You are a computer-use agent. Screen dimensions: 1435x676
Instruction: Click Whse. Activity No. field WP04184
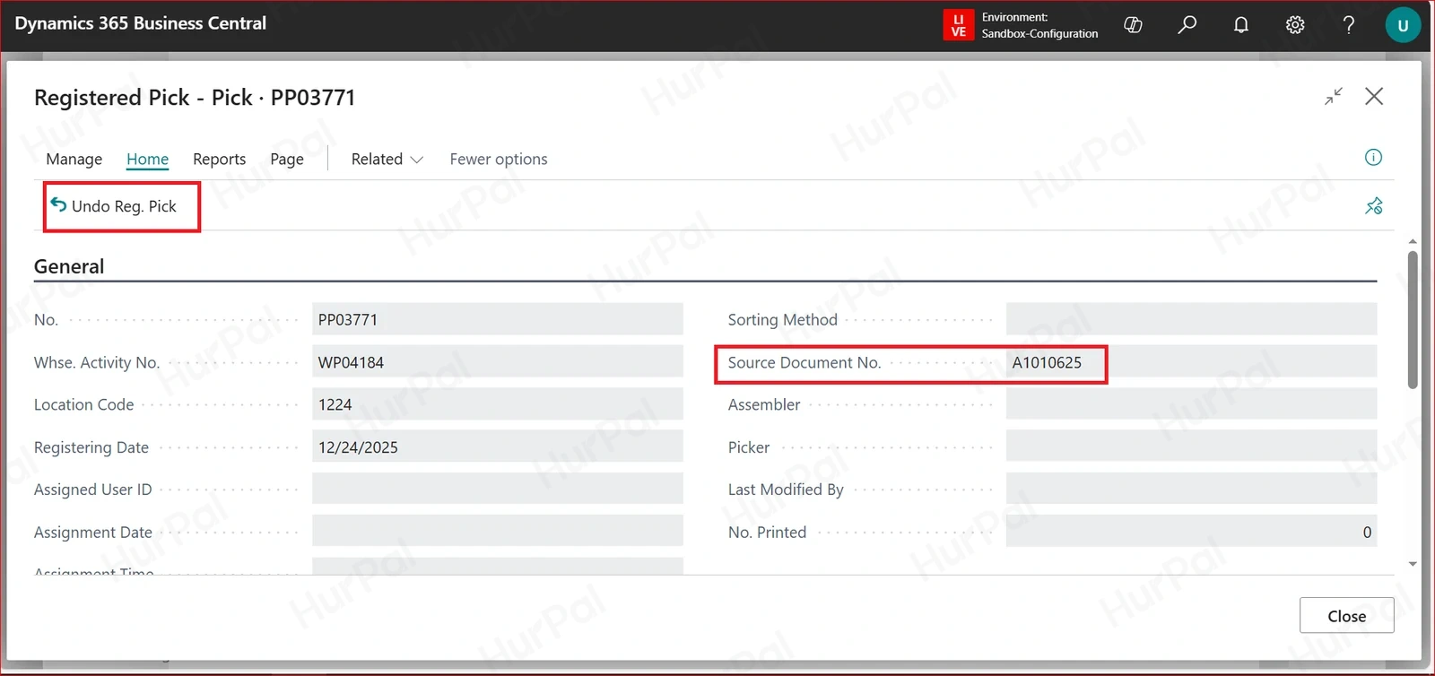(497, 362)
